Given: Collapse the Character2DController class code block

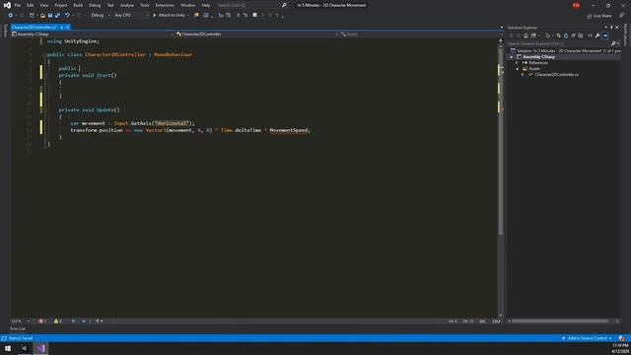Looking at the screenshot, I should [x=45, y=54].
